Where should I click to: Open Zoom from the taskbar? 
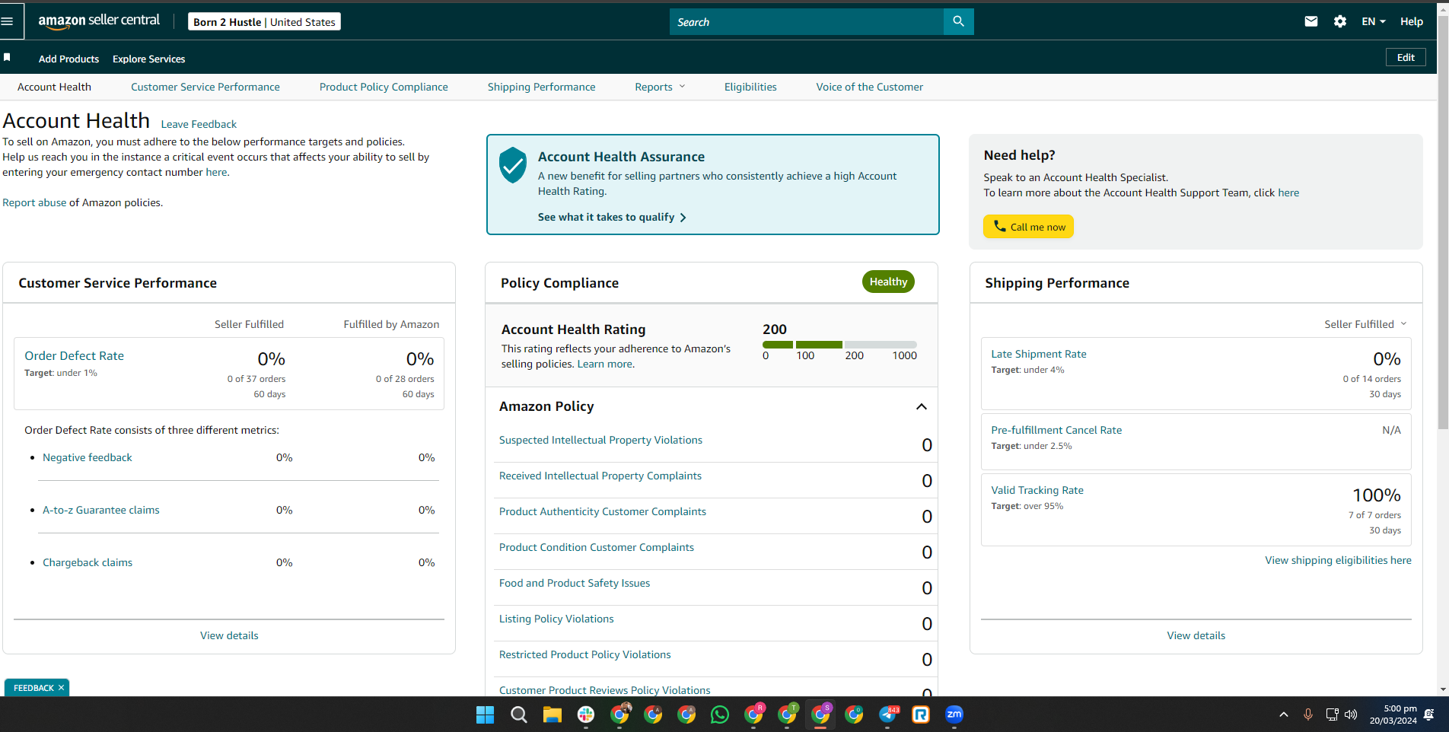(954, 714)
